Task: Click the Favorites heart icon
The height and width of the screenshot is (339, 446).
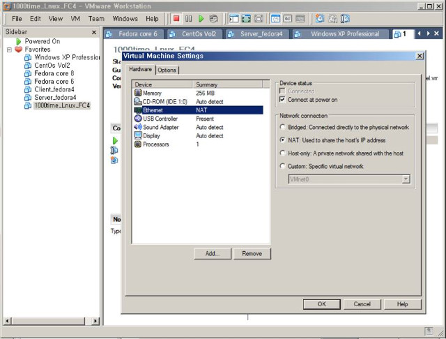Action: tap(19, 50)
